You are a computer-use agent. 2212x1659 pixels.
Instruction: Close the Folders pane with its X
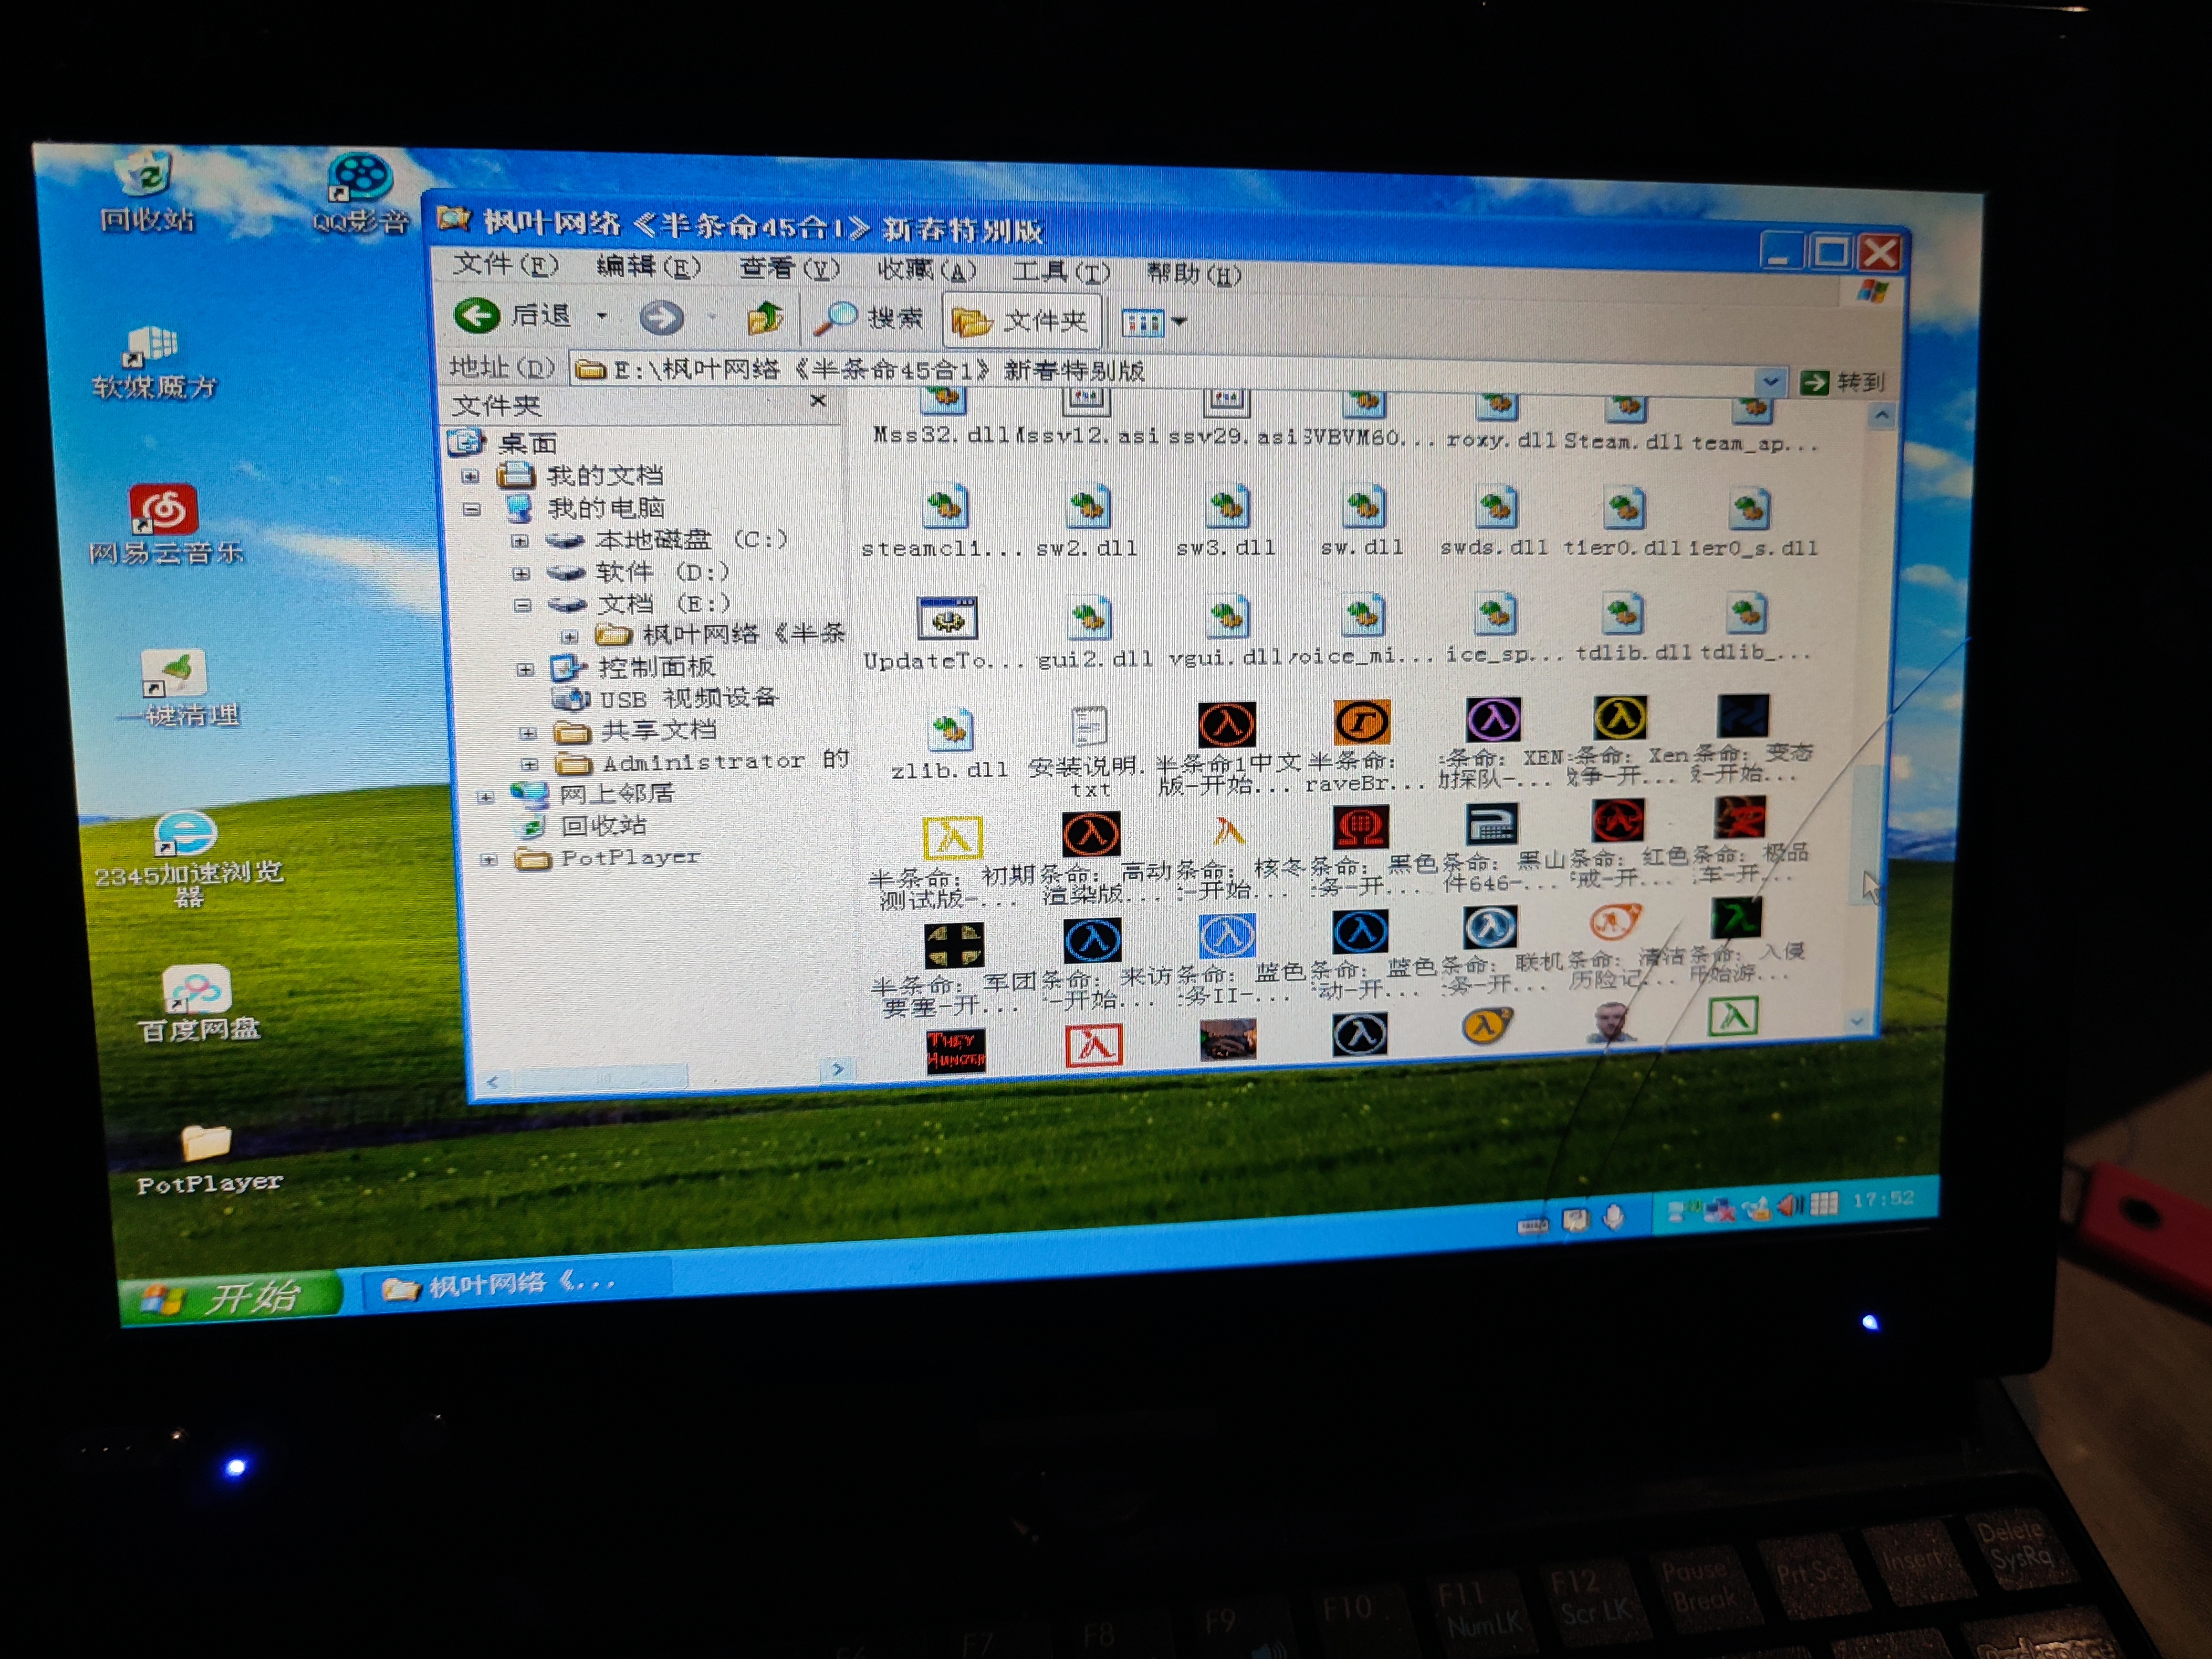pyautogui.click(x=818, y=401)
